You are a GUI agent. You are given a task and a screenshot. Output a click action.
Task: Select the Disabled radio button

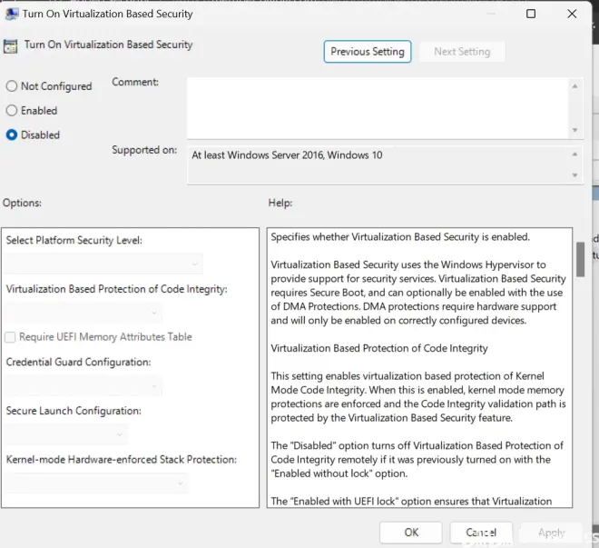(x=12, y=135)
